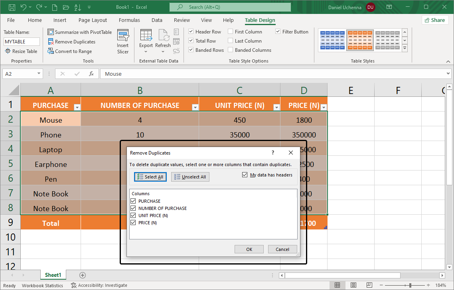Open the PRICE (N) column filter
The height and width of the screenshot is (290, 454).
tap(323, 107)
